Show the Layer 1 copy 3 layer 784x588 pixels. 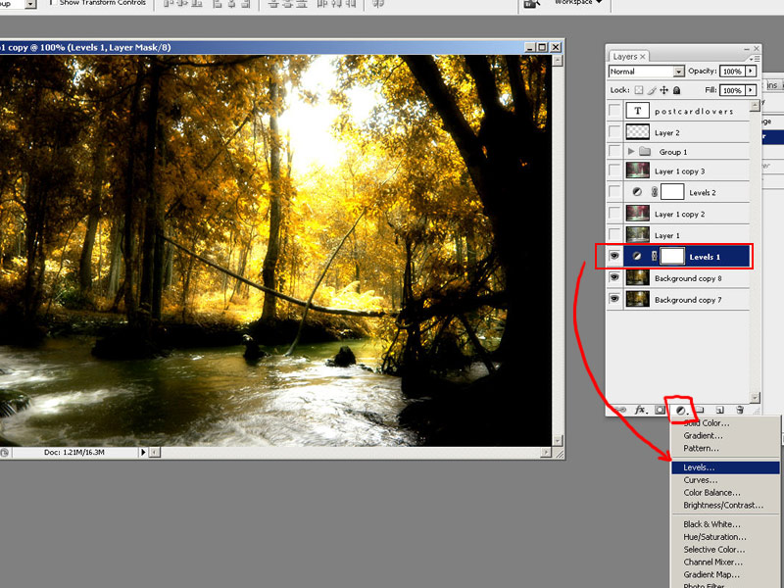coord(614,171)
